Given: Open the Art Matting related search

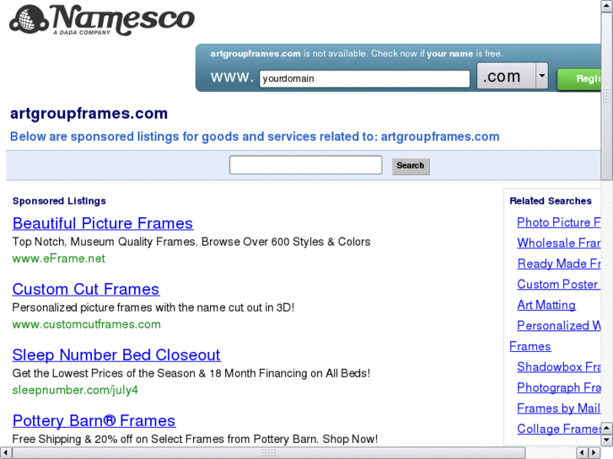Looking at the screenshot, I should tap(546, 305).
